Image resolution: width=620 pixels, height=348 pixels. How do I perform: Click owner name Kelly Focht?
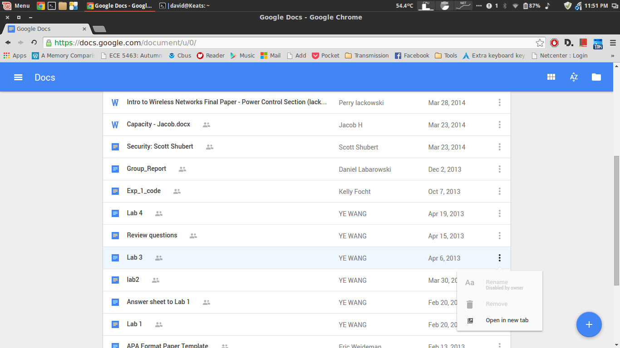pos(354,192)
